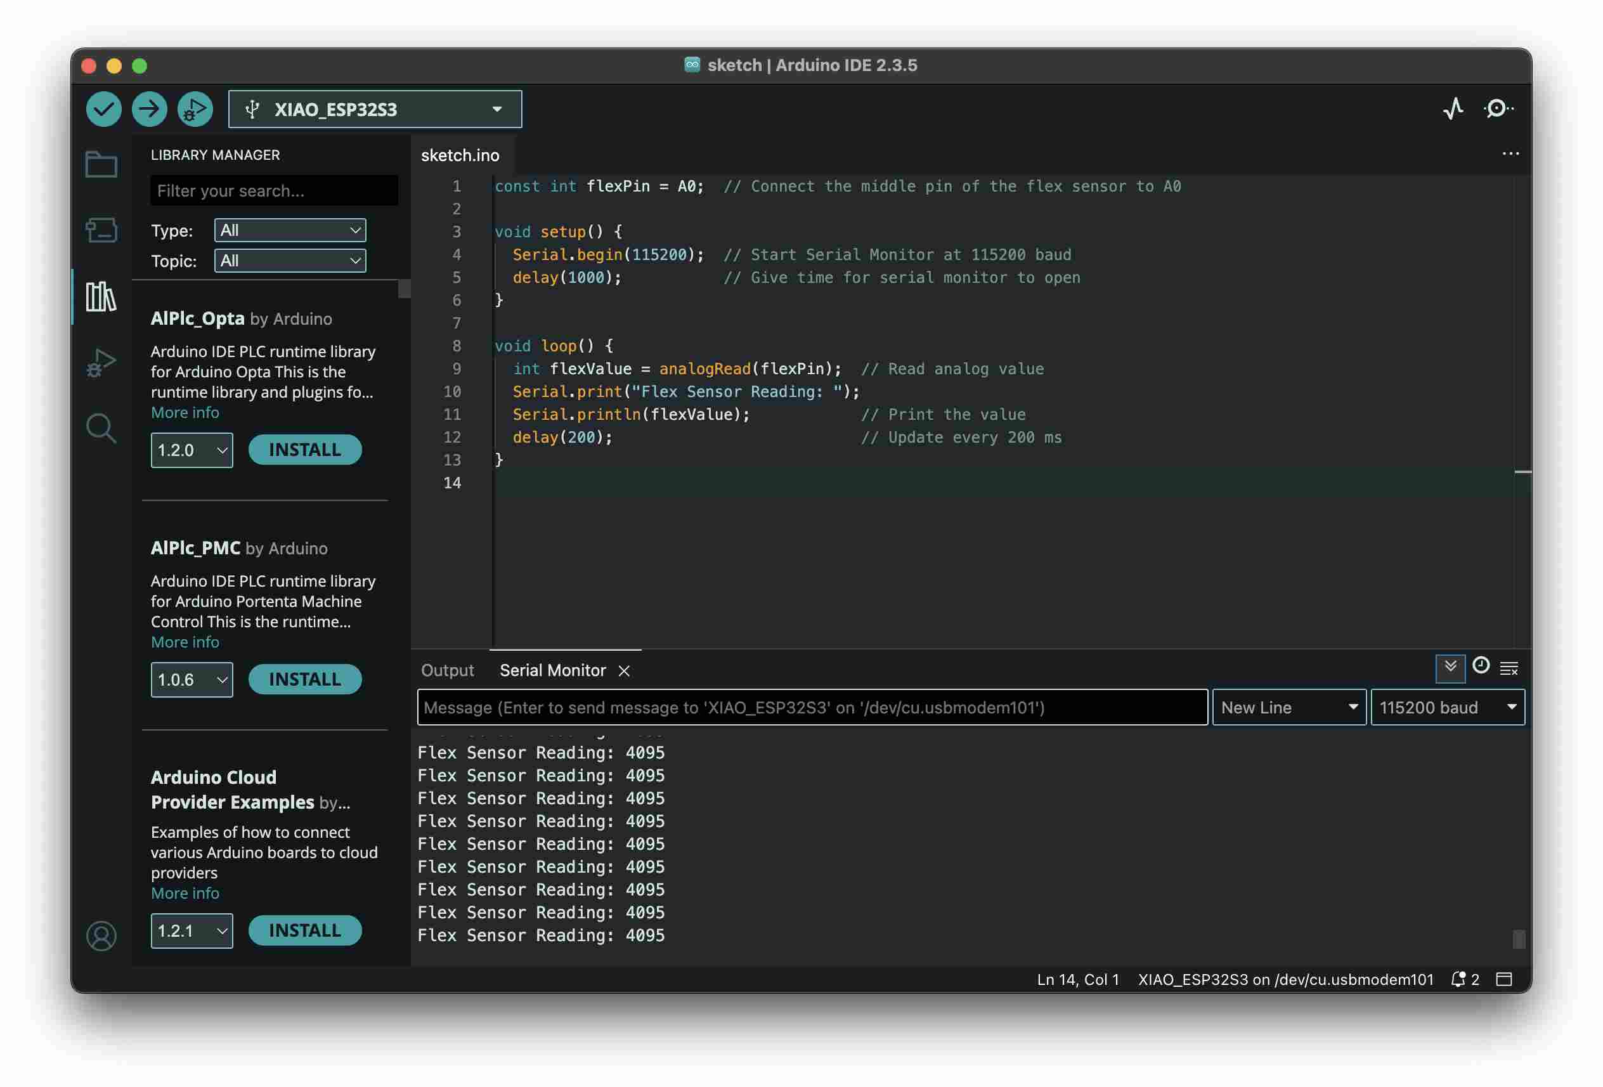
Task: Open More info for AlPlc_Opta
Action: [185, 412]
